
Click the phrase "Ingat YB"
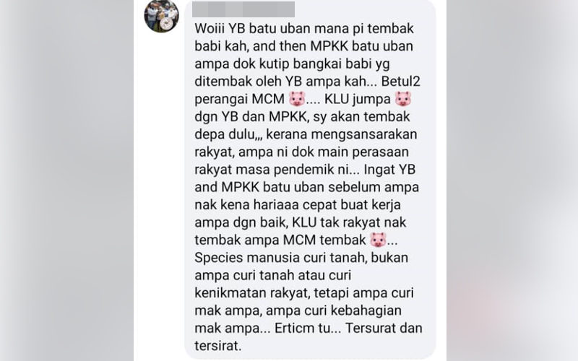pyautogui.click(x=389, y=170)
